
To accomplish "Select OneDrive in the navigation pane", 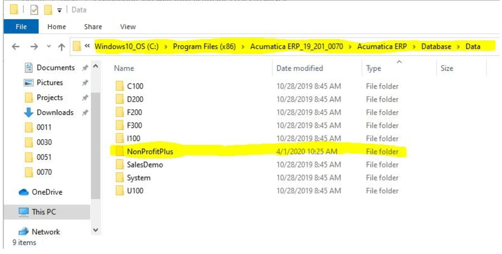I will 47,192.
